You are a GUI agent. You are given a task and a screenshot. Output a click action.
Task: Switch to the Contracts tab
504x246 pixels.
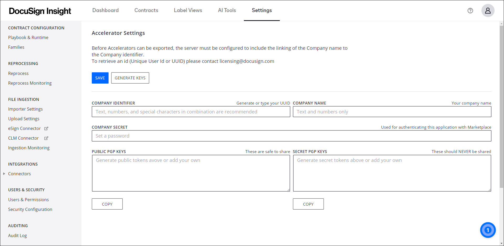146,10
